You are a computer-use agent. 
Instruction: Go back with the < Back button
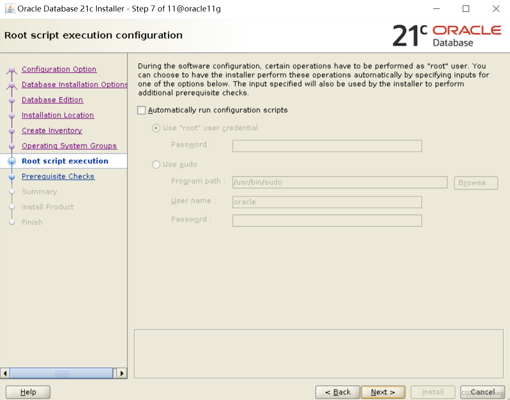(x=338, y=392)
